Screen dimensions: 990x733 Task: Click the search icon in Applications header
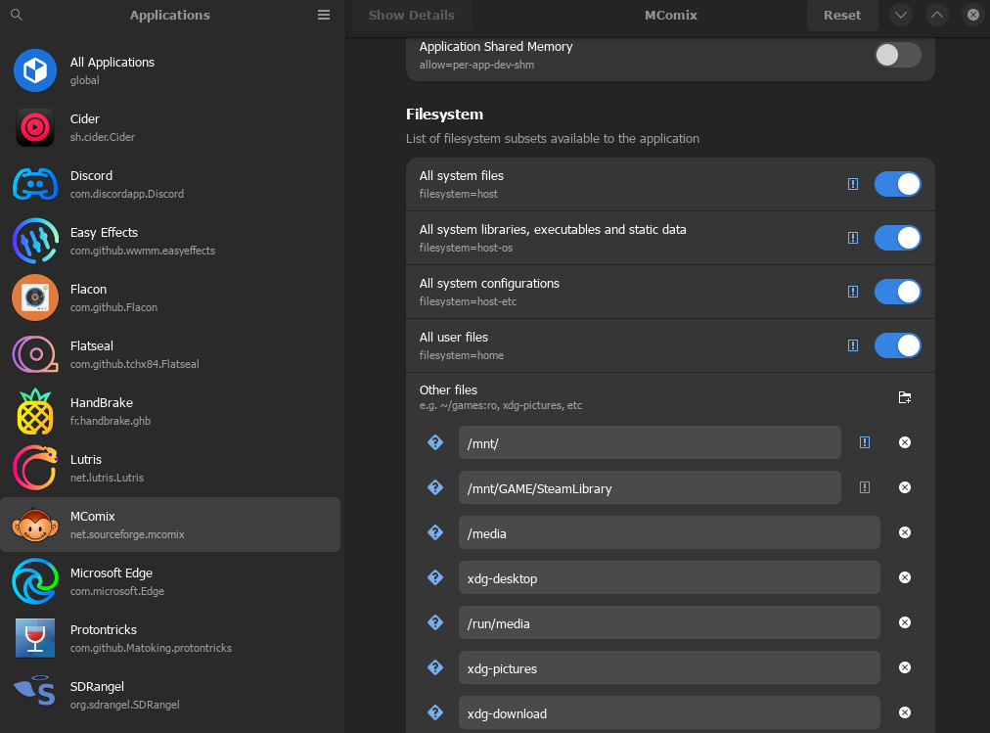pyautogui.click(x=16, y=15)
